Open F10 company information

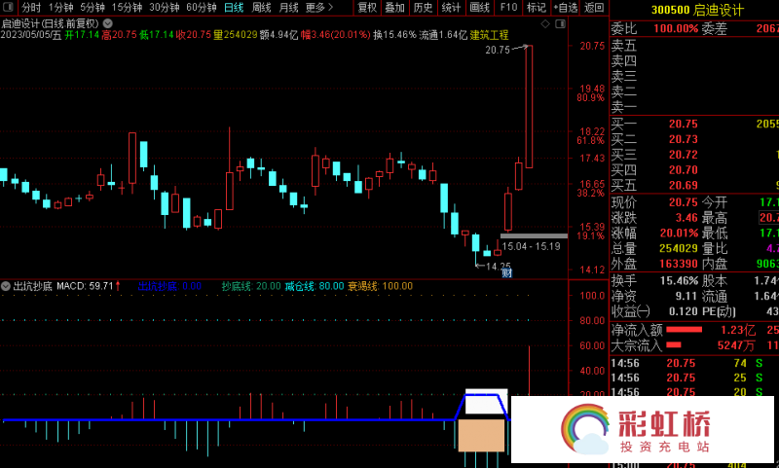pyautogui.click(x=508, y=8)
